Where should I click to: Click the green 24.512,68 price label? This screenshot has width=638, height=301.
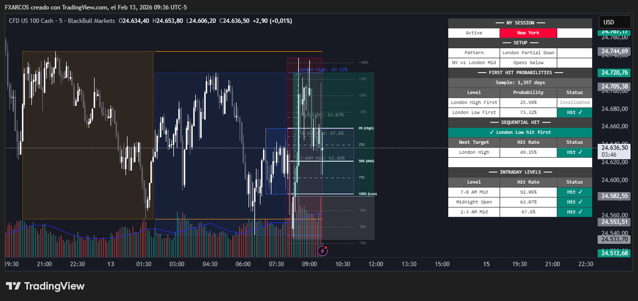coord(614,253)
